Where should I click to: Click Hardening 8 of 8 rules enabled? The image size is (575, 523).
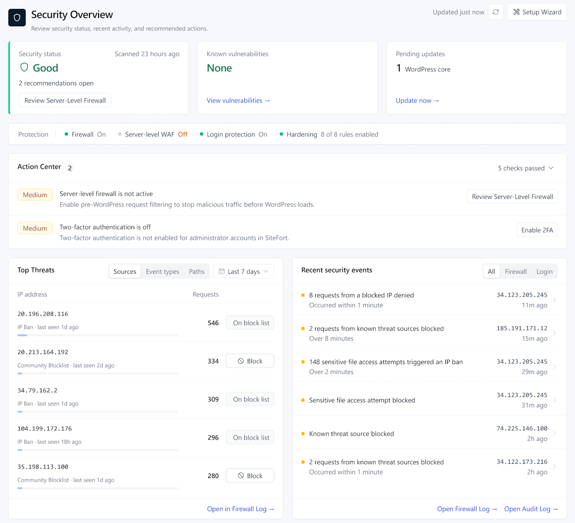pos(329,134)
